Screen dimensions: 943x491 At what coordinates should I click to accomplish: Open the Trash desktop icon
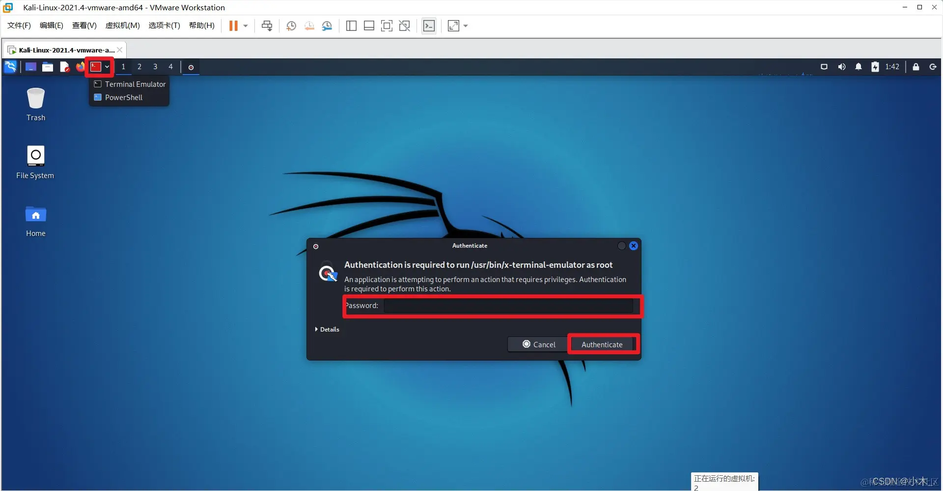coord(36,104)
